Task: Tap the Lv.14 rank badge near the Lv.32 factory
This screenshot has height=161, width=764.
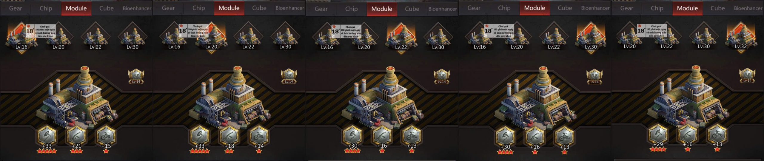Action: pyautogui.click(x=747, y=76)
